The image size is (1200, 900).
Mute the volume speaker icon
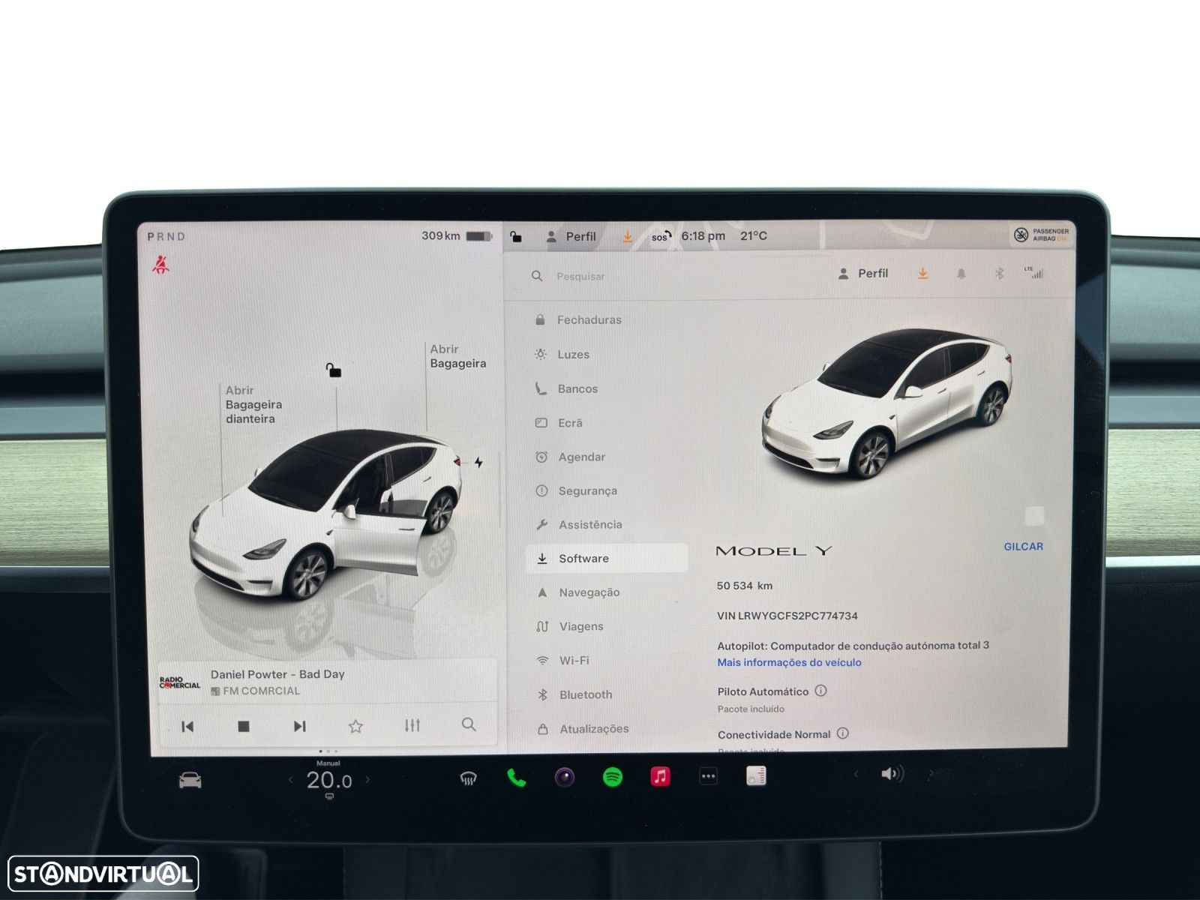coord(892,774)
